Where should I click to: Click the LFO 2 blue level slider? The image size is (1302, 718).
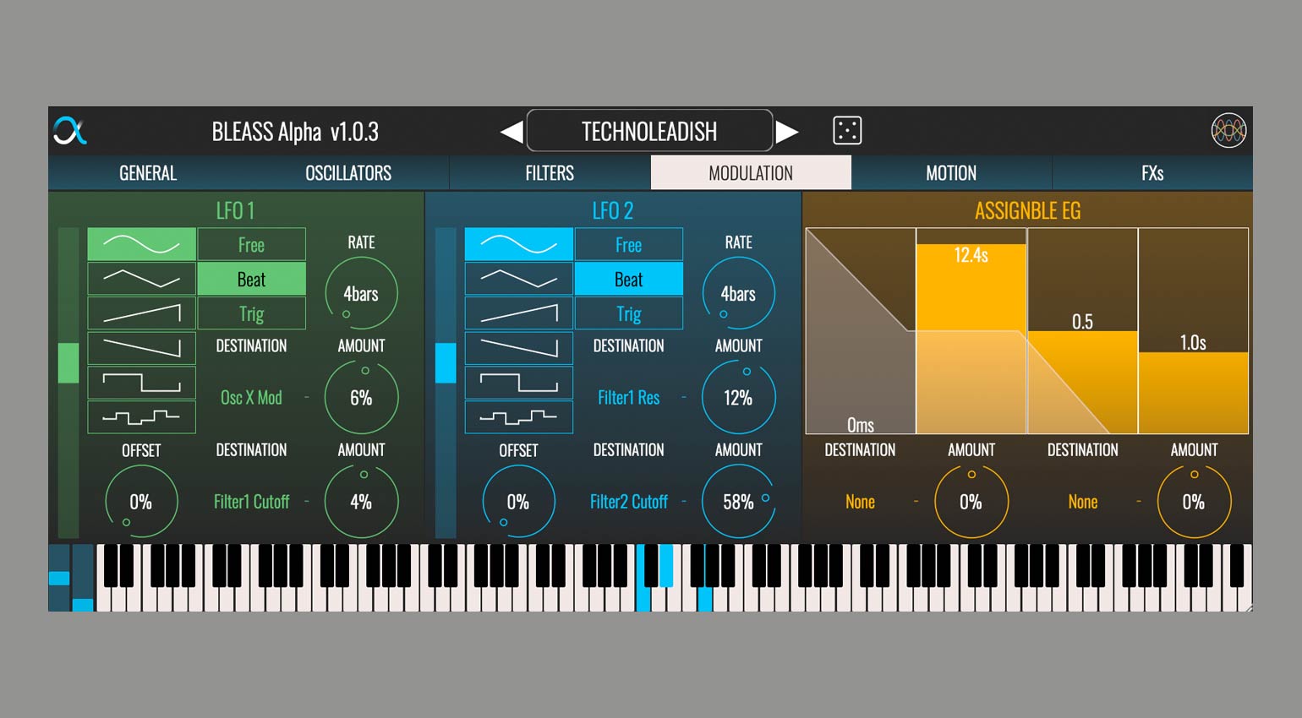(x=446, y=382)
